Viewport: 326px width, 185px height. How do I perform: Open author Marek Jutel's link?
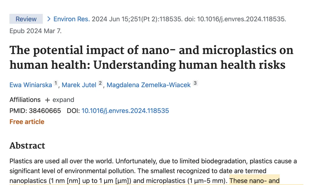point(79,85)
